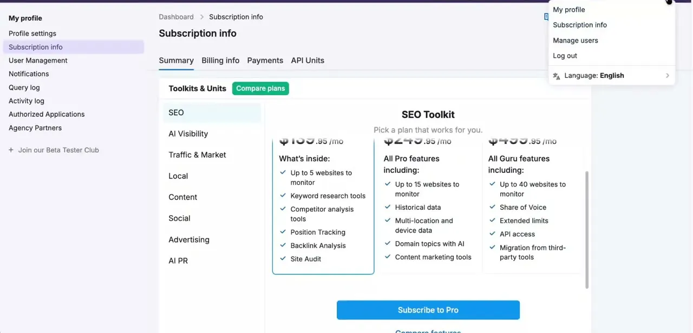The height and width of the screenshot is (333, 693).
Task: Select the Content toolkit category
Action: click(212, 197)
